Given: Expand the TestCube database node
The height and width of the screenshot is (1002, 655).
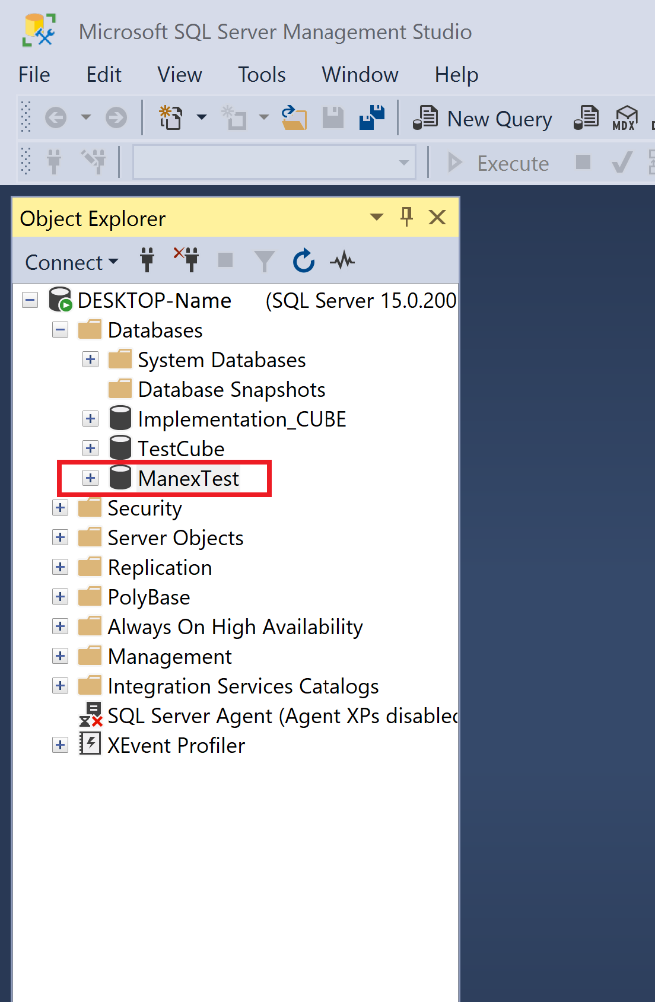Looking at the screenshot, I should point(90,448).
